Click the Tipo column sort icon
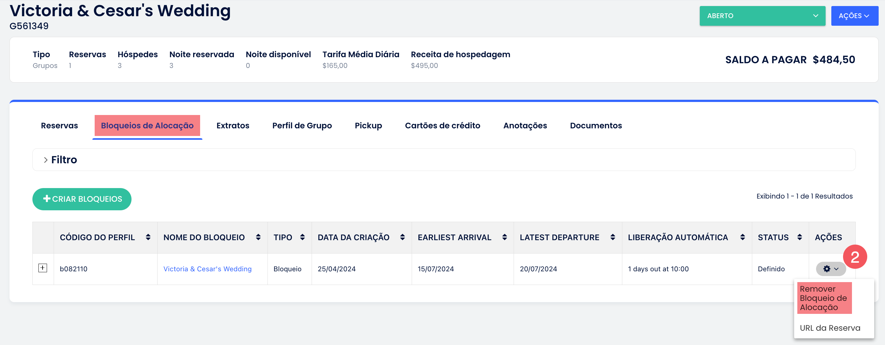This screenshot has width=885, height=345. click(x=302, y=237)
